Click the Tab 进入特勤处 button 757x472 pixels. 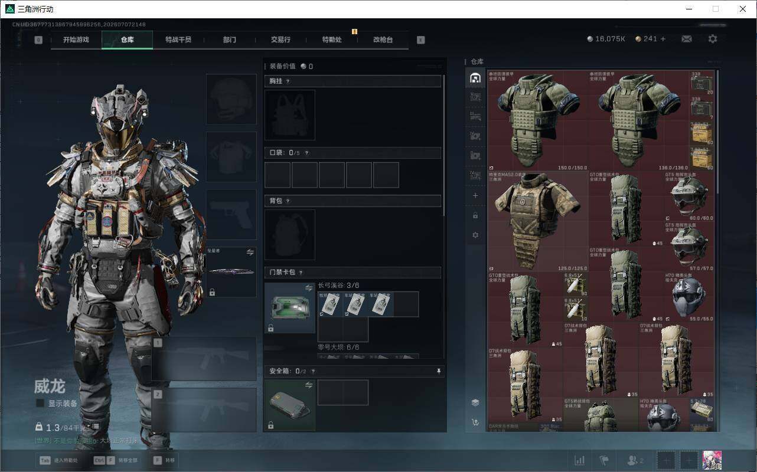pyautogui.click(x=58, y=460)
